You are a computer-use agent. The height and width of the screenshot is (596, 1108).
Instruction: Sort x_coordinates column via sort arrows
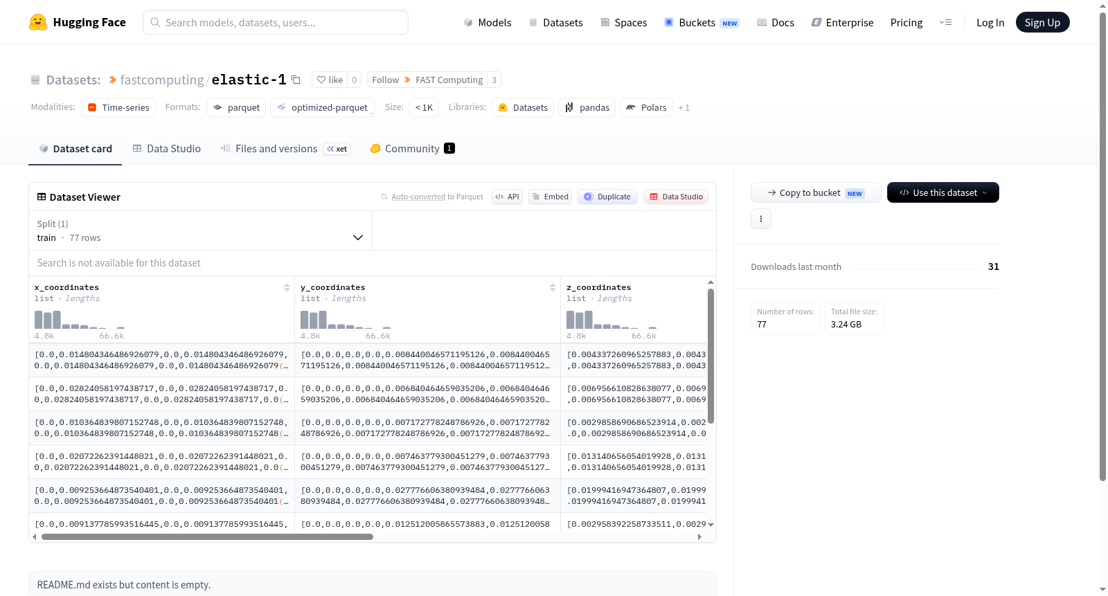[x=287, y=287]
